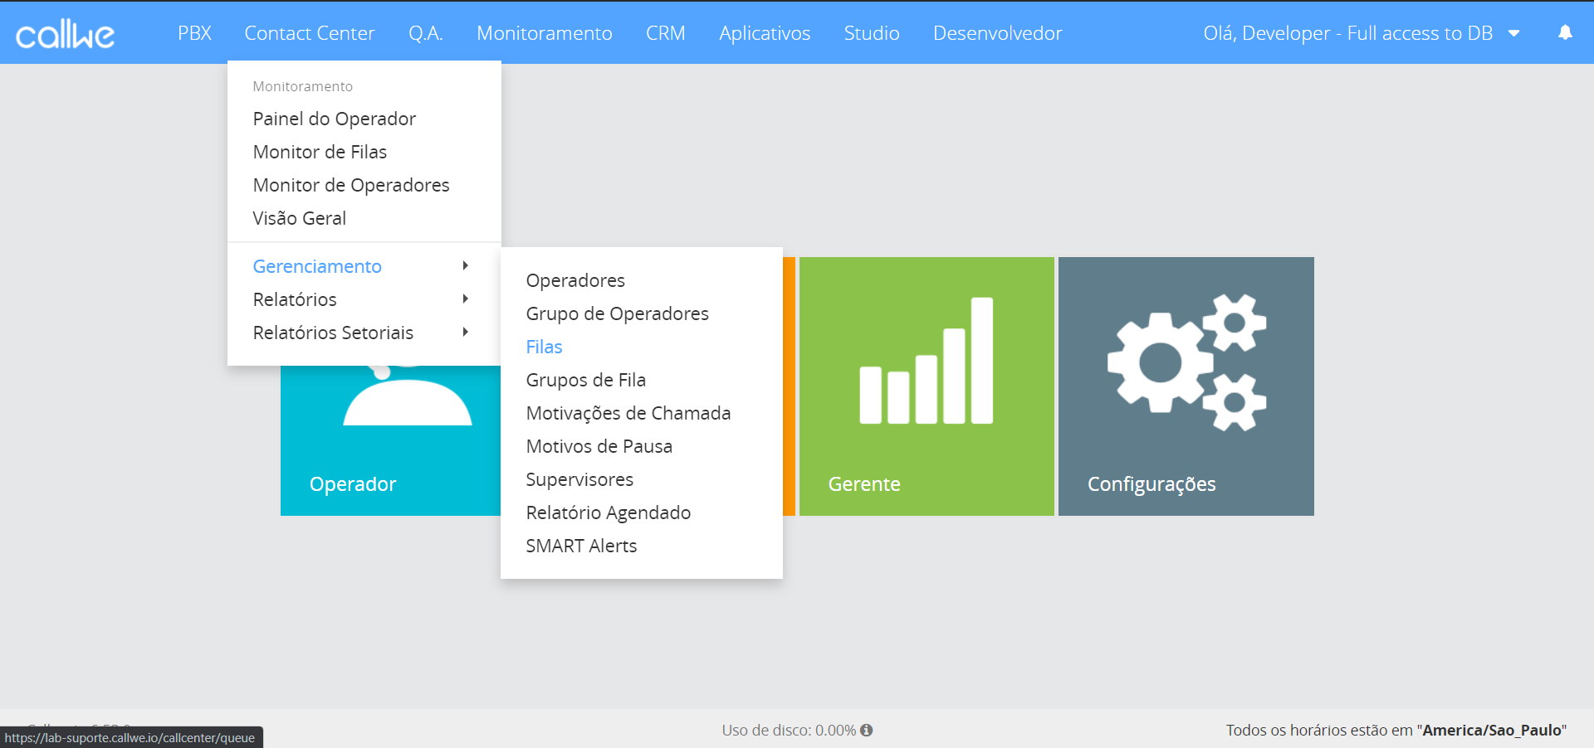Click the Callwe logo
The height and width of the screenshot is (748, 1594).
click(65, 34)
